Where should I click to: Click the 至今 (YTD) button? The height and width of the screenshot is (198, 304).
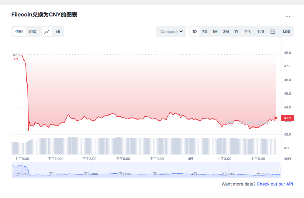(x=248, y=31)
